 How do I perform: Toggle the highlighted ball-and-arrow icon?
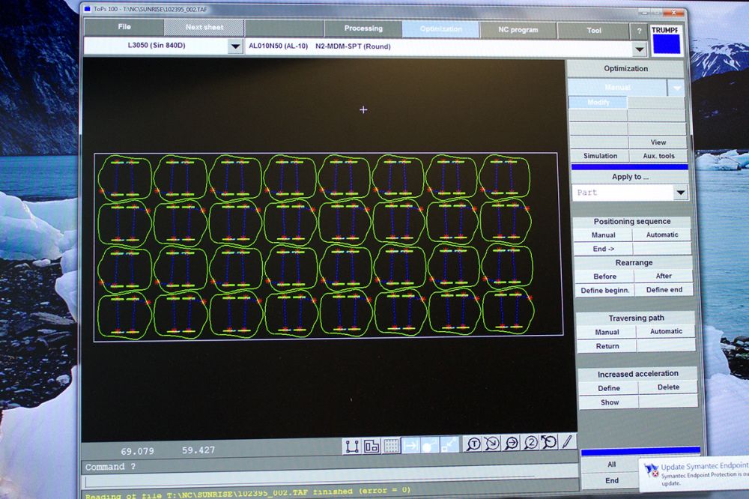tap(430, 446)
